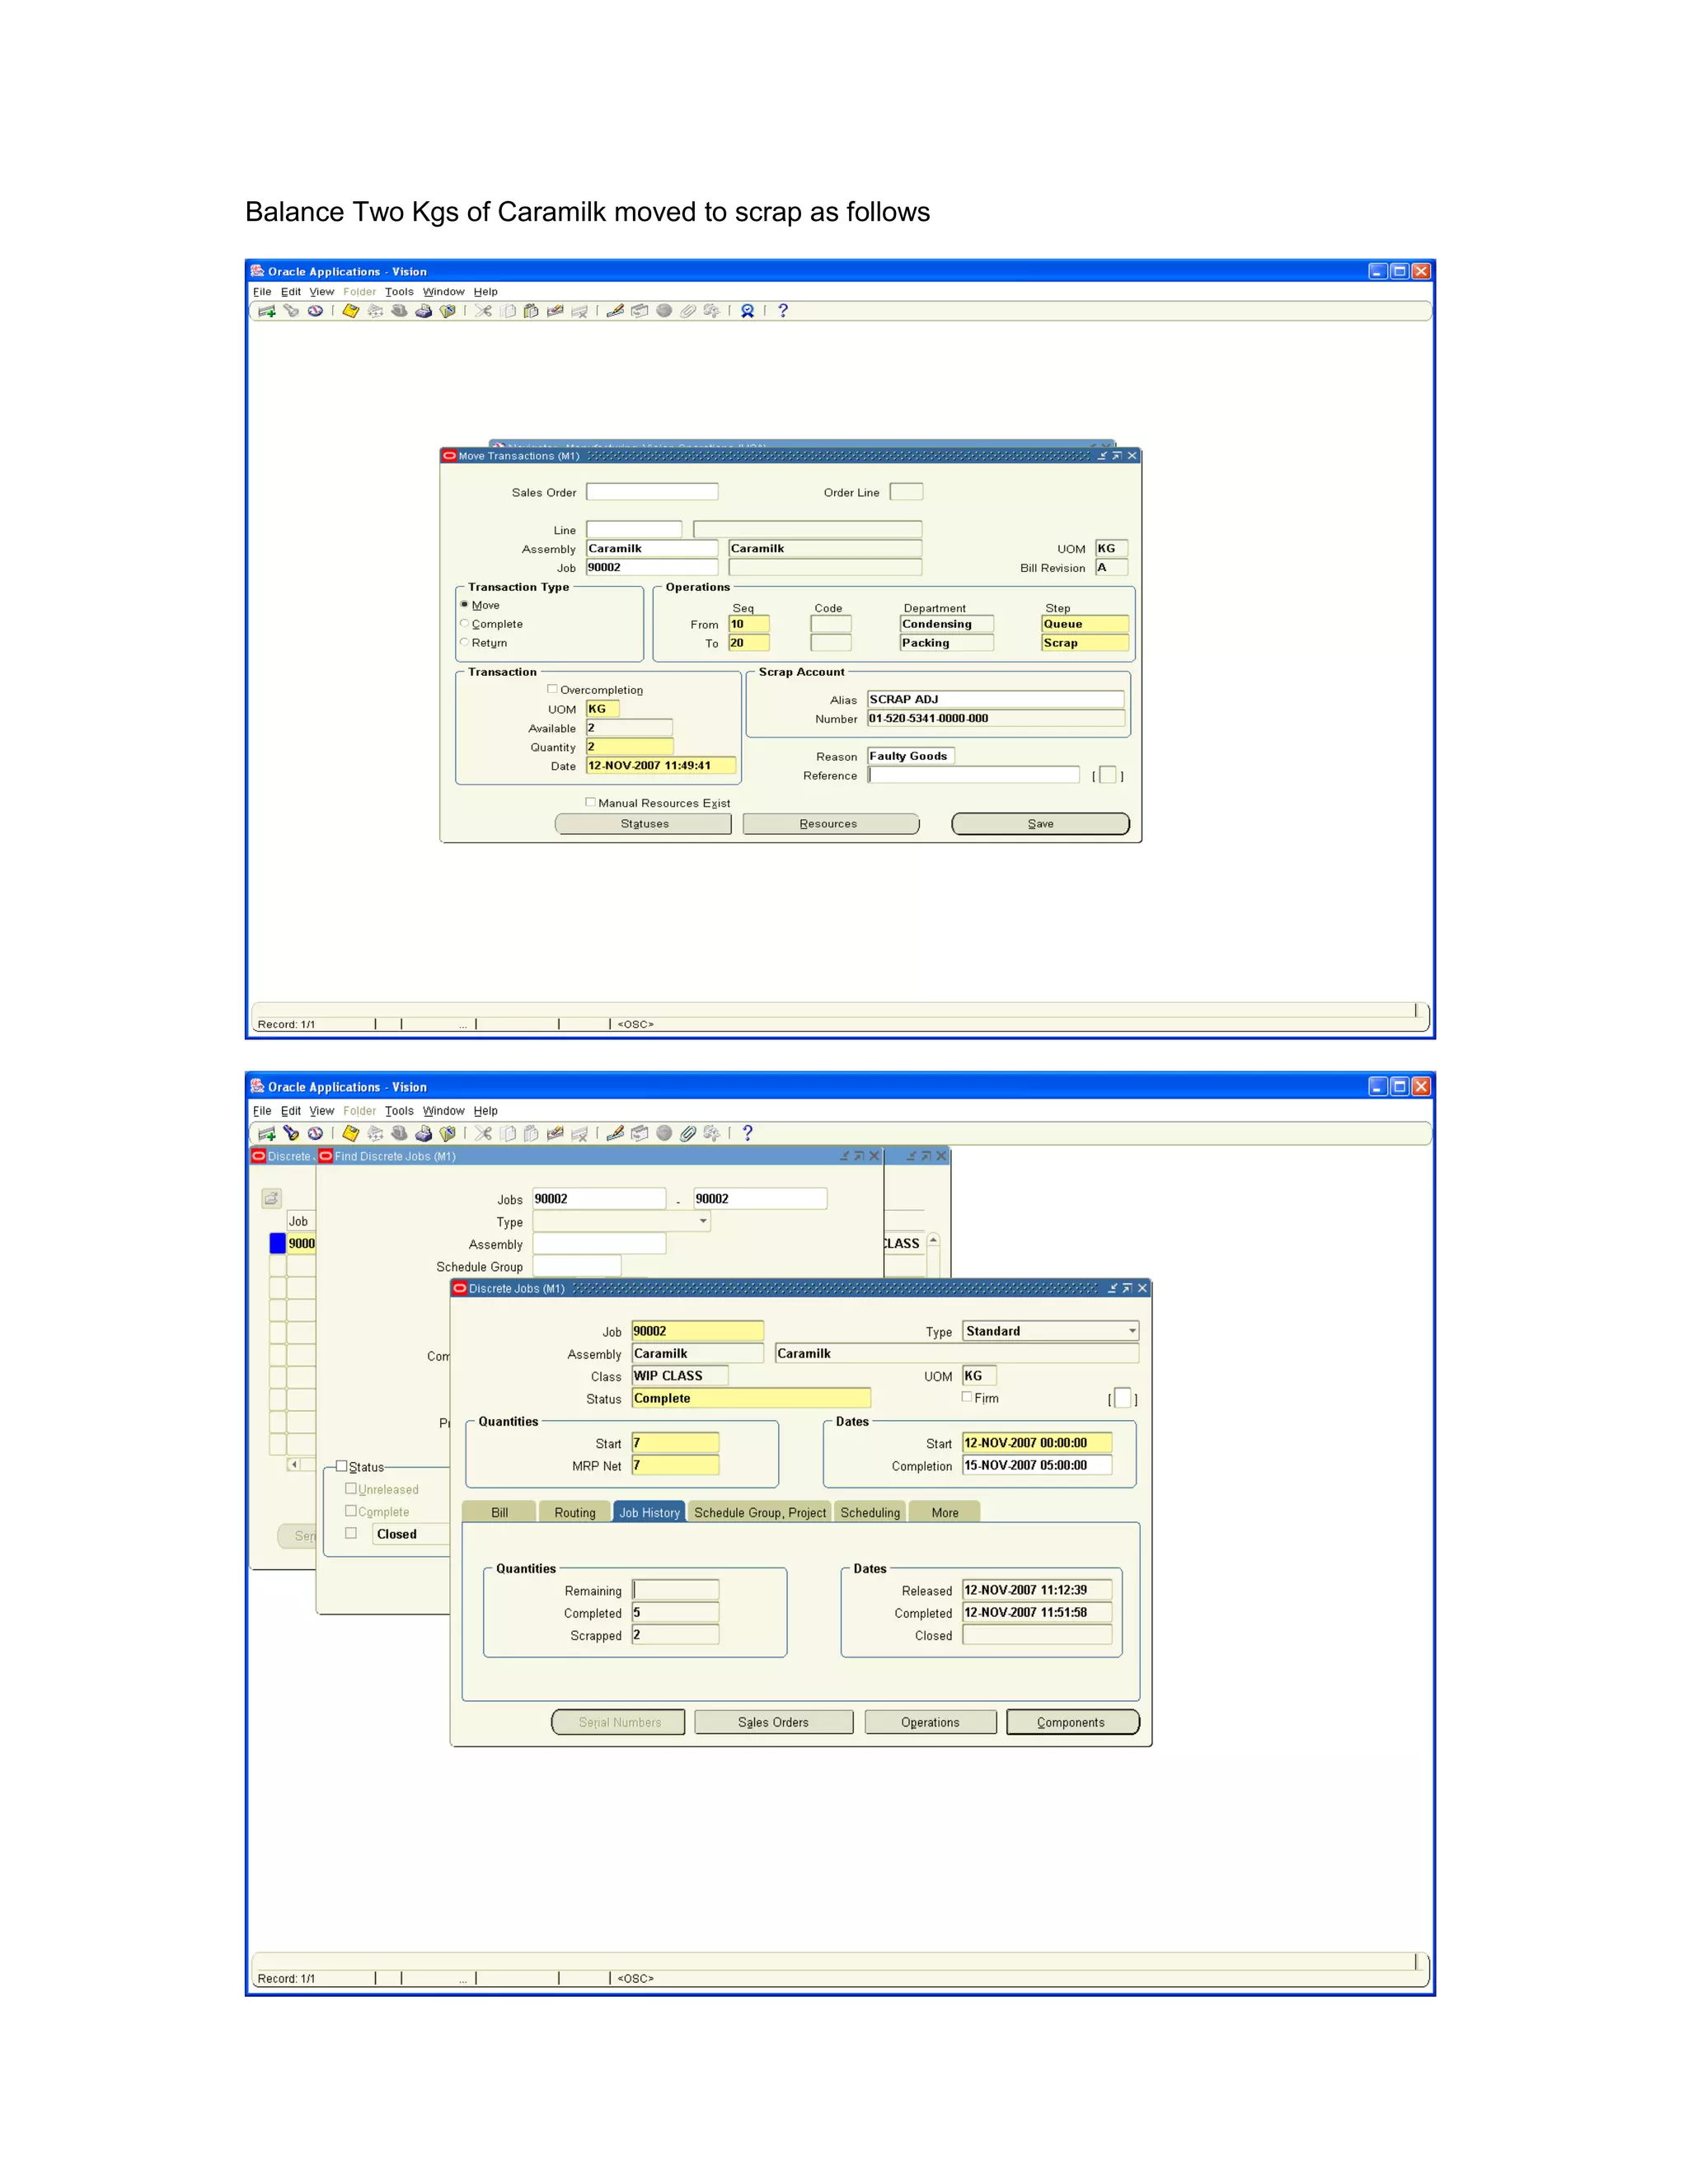Click into the Reference input field
The image size is (1688, 2184).
(x=973, y=775)
